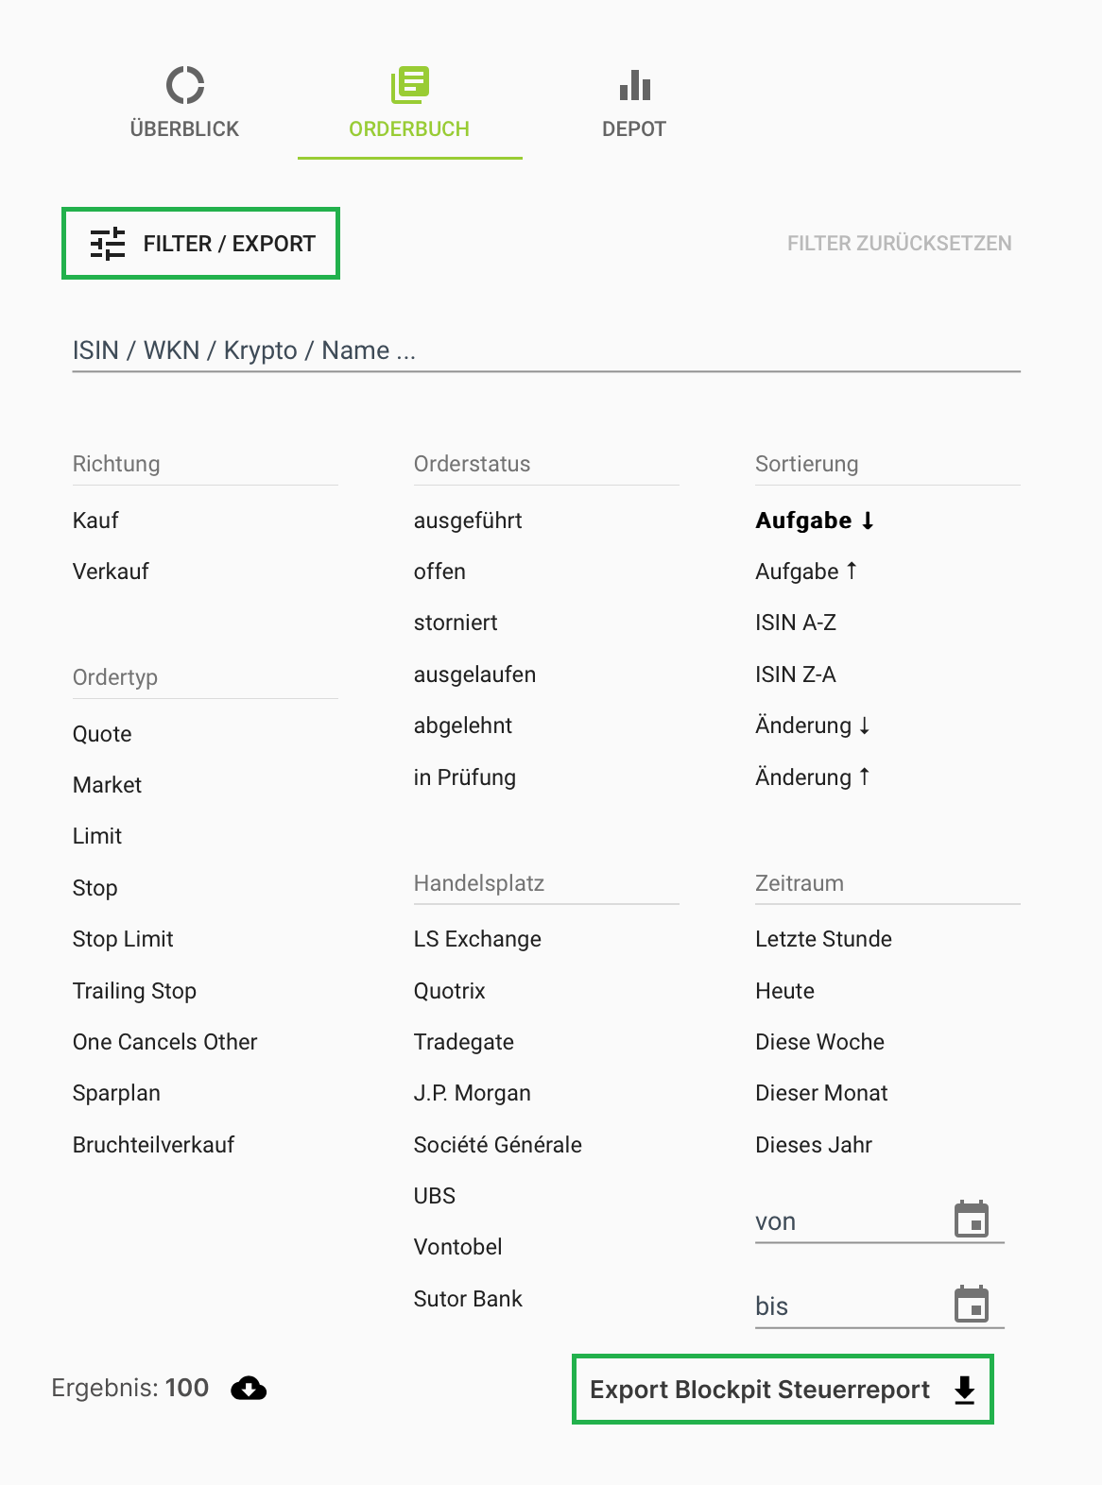Choose Änderung descending sorting

pos(812,725)
